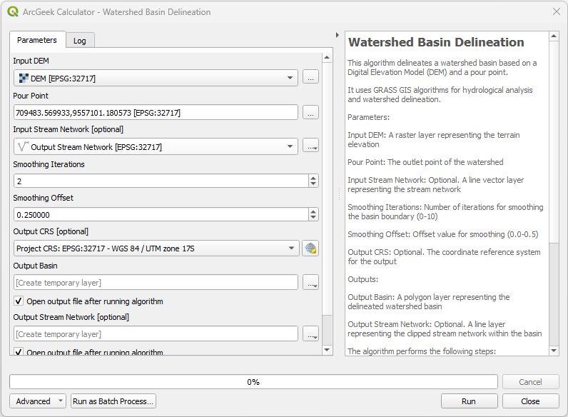Open options button for Input Stream Network

point(310,146)
